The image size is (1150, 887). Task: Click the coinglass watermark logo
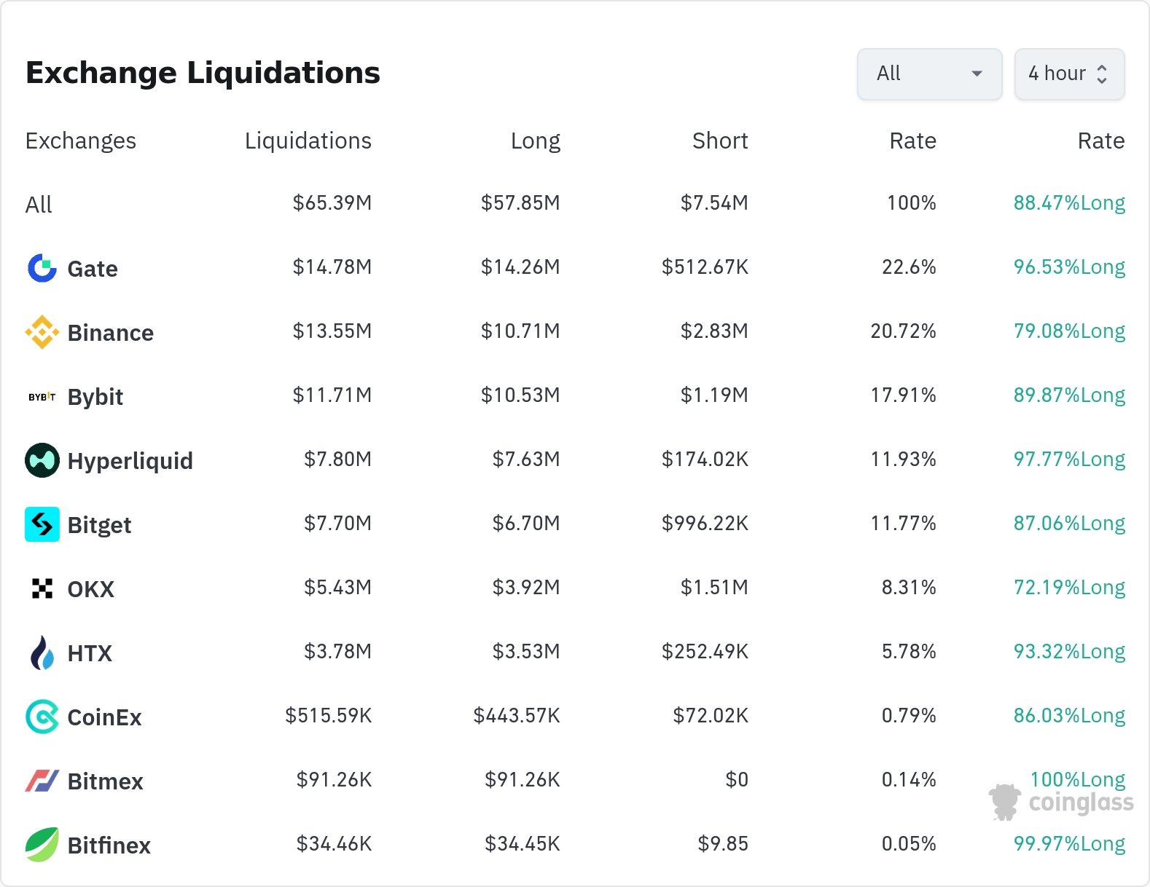(x=1062, y=803)
